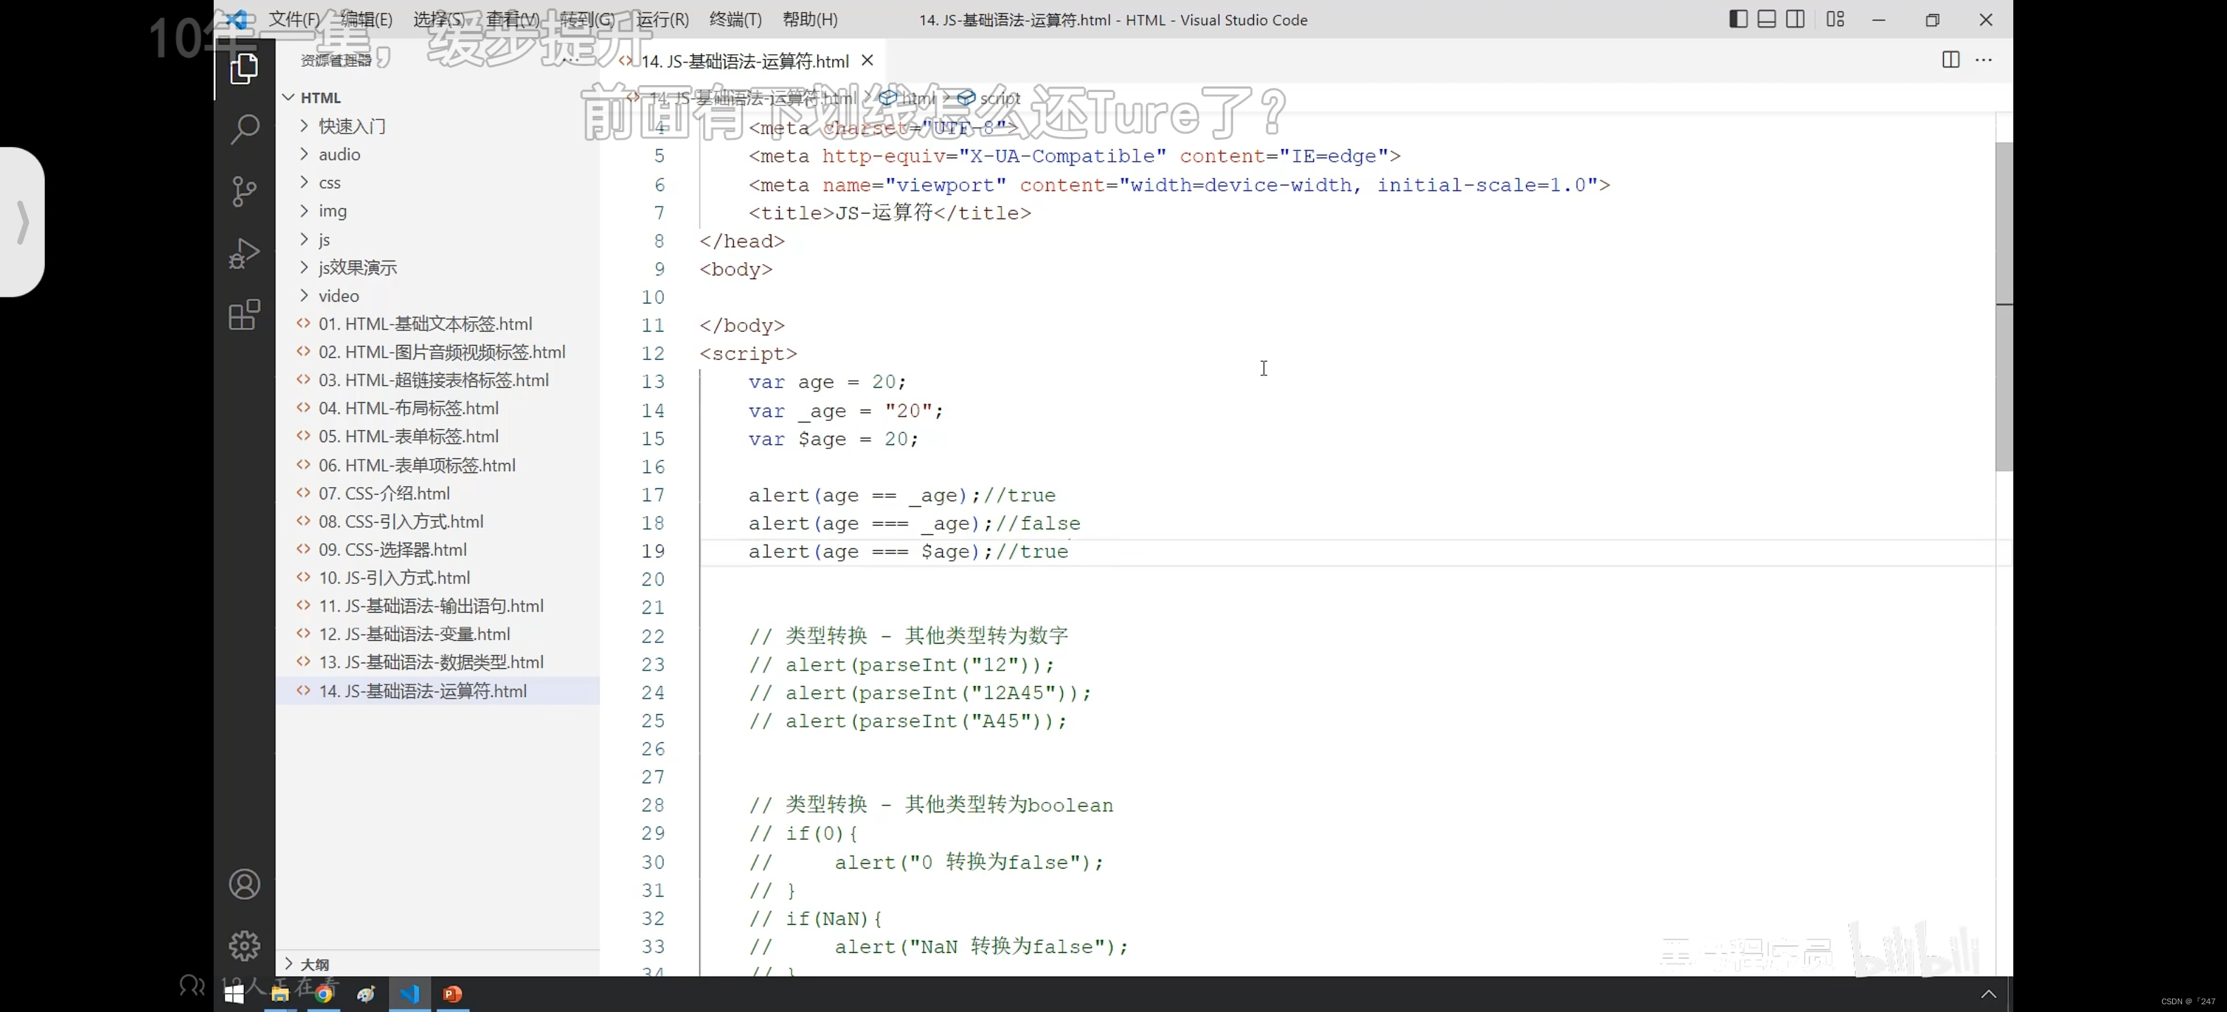Open the Explorer view in activity bar
Viewport: 2227px width, 1012px height.
245,69
